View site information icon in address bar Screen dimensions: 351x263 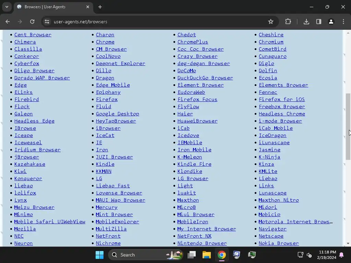47,22
